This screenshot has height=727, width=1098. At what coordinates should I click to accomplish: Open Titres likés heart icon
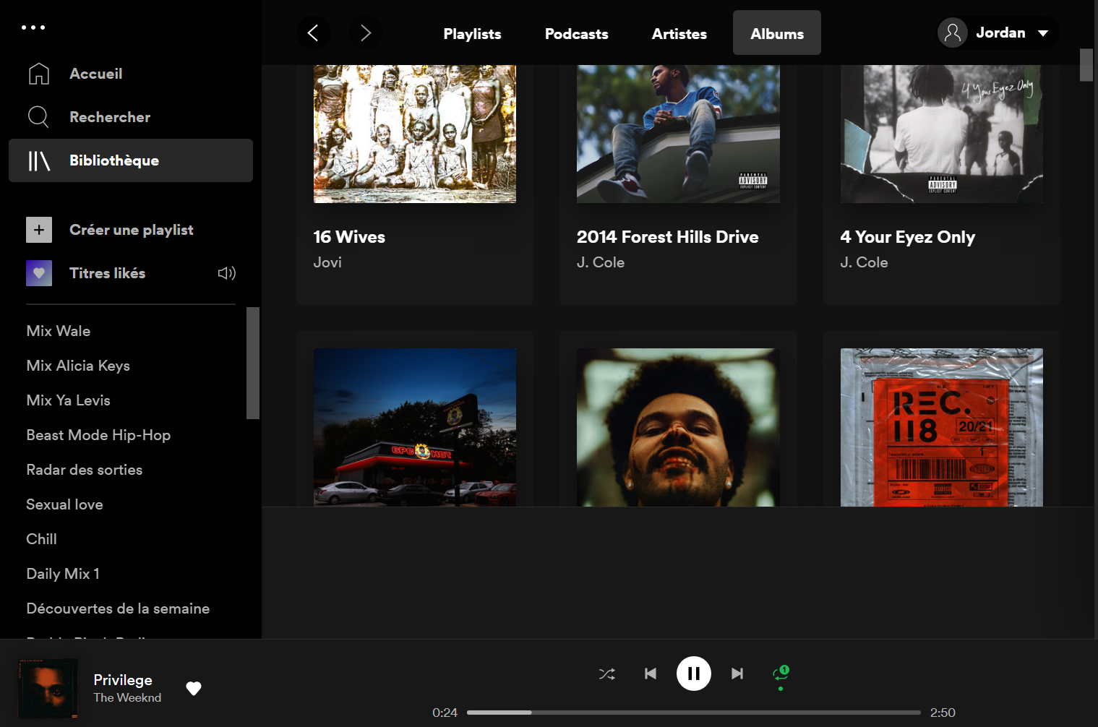[x=39, y=273]
